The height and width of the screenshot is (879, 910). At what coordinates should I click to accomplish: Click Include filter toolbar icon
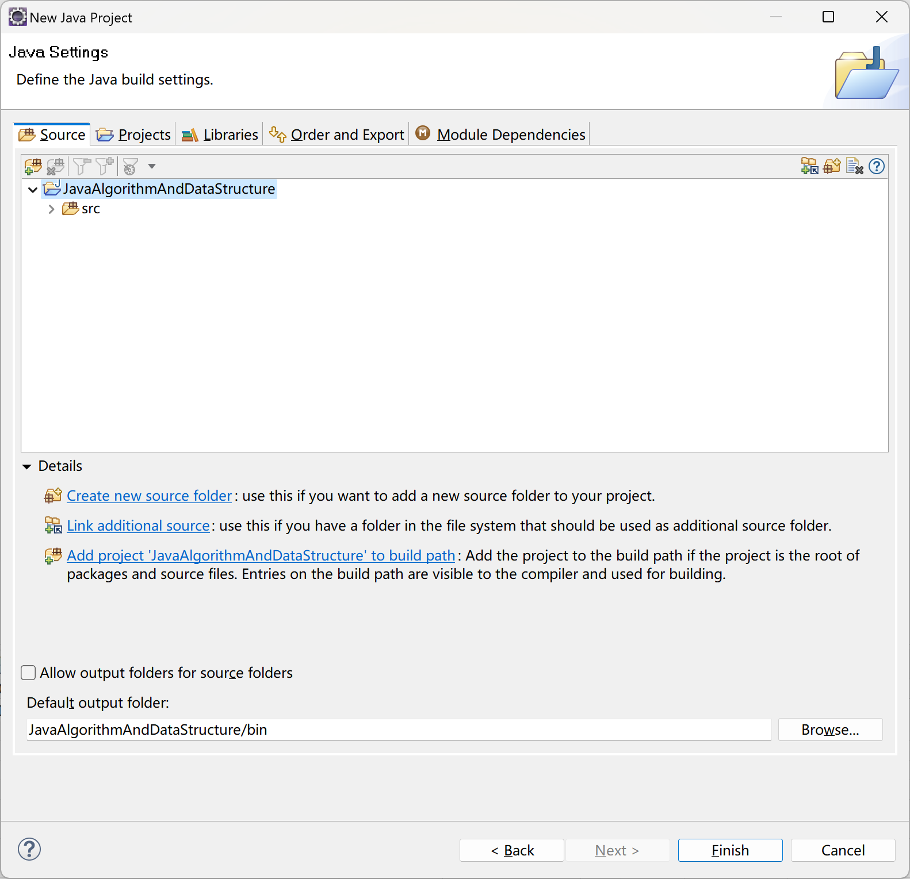pyautogui.click(x=105, y=167)
